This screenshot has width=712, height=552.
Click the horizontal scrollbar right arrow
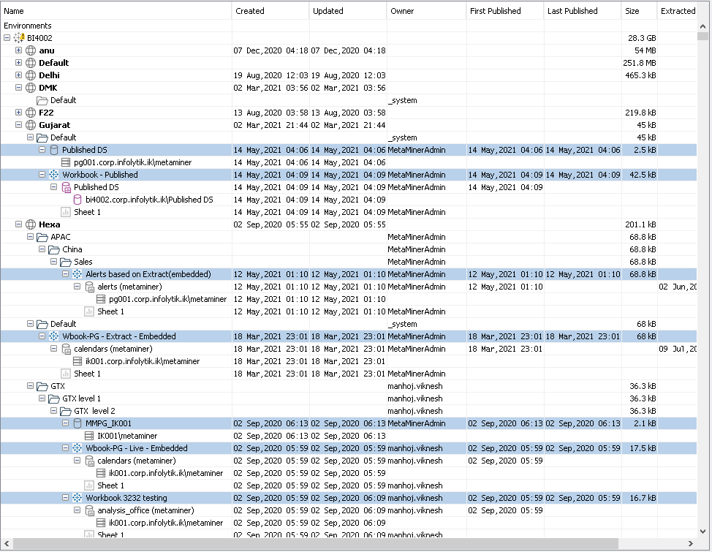point(691,543)
